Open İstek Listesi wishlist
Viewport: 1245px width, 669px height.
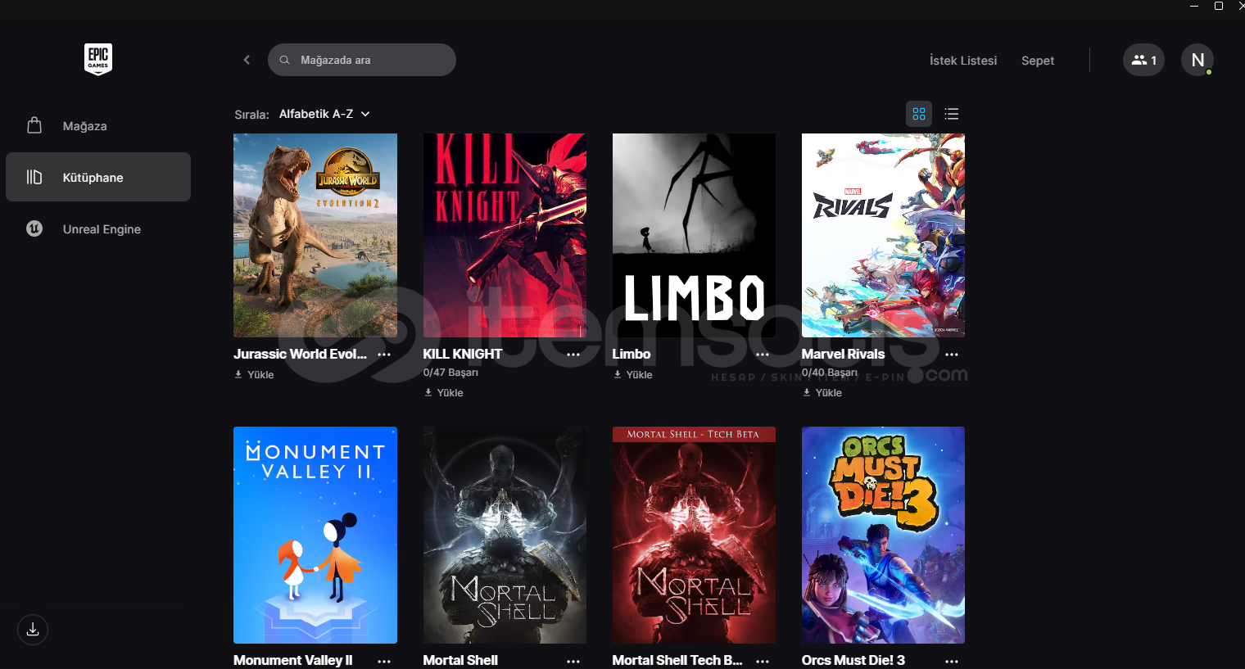(x=963, y=61)
